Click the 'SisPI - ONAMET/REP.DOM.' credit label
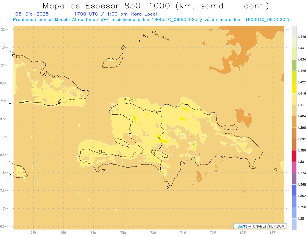Image resolution: width=306 pixels, height=236 pixels. pyautogui.click(x=260, y=226)
